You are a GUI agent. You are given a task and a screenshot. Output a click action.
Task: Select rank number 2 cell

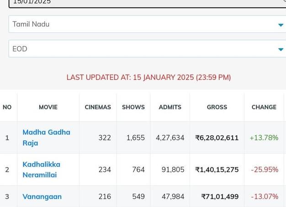tap(7, 170)
